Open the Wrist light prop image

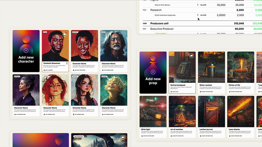pyautogui.click(x=153, y=112)
